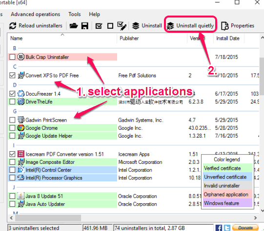Open the Tools menu
The image size is (264, 231).
click(75, 14)
